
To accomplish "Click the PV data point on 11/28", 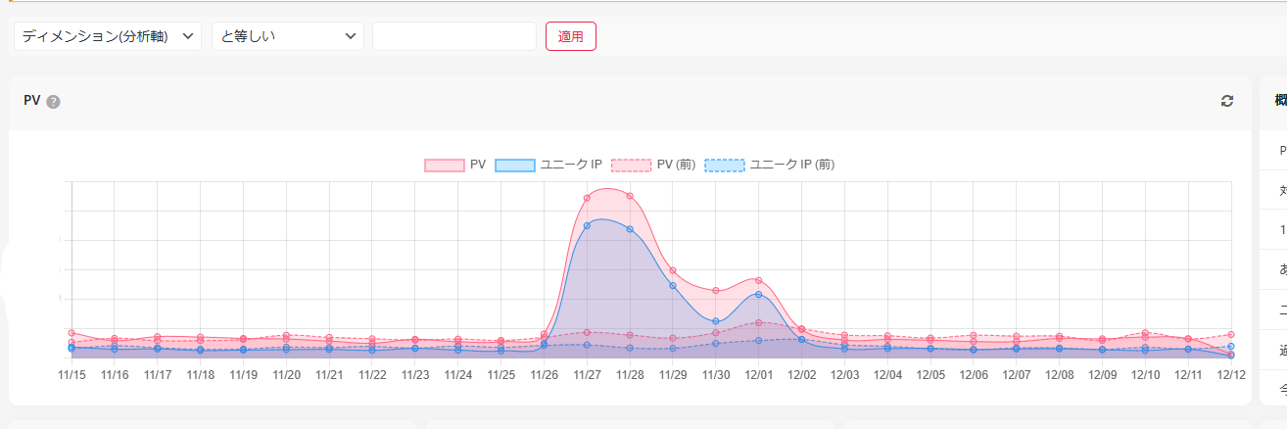I will point(630,196).
